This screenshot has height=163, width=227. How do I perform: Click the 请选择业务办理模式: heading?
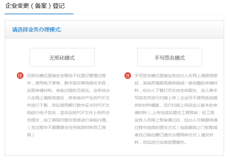coord(37,29)
